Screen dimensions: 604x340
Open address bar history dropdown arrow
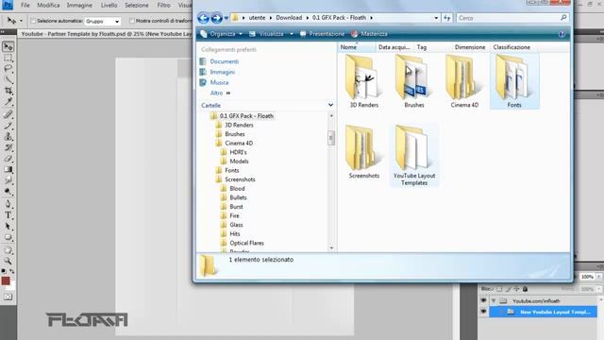pyautogui.click(x=436, y=18)
